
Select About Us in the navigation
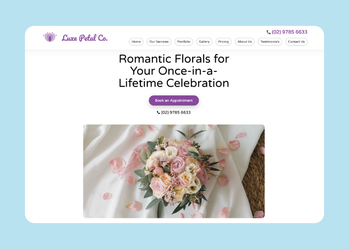tap(244, 42)
